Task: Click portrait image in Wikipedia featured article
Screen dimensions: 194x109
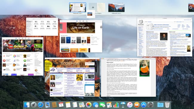Action: [x=164, y=37]
